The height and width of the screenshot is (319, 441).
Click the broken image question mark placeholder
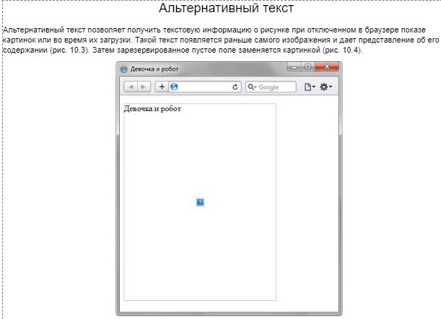[200, 202]
